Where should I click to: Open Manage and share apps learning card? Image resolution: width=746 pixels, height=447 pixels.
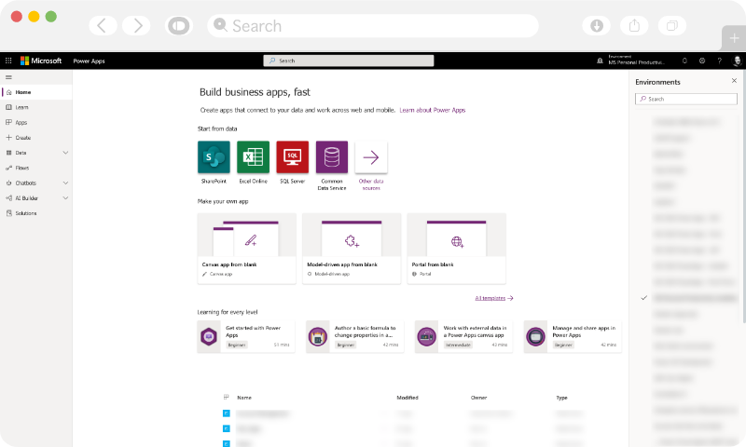pos(573,337)
